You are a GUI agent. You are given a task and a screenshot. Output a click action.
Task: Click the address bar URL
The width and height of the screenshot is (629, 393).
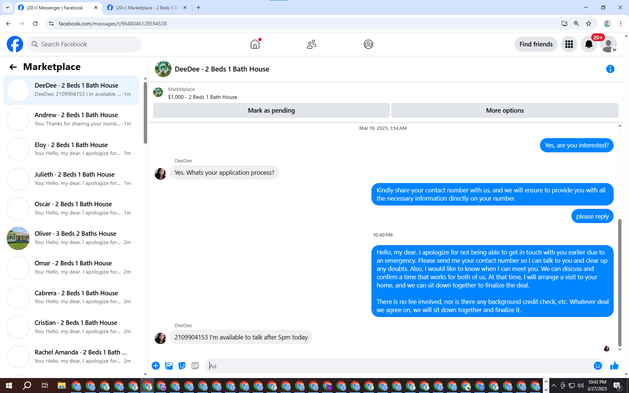[113, 24]
